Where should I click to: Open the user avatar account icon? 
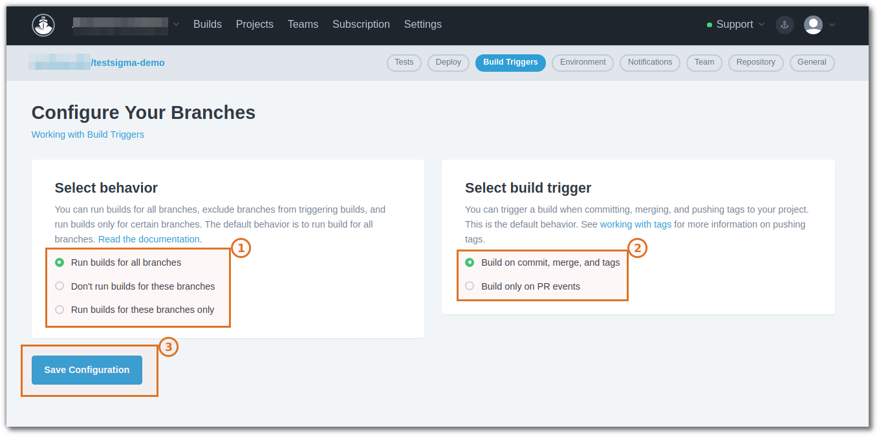click(812, 25)
